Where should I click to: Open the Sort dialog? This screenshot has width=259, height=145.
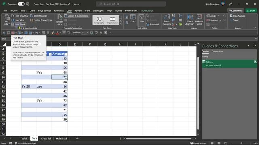[133, 19]
